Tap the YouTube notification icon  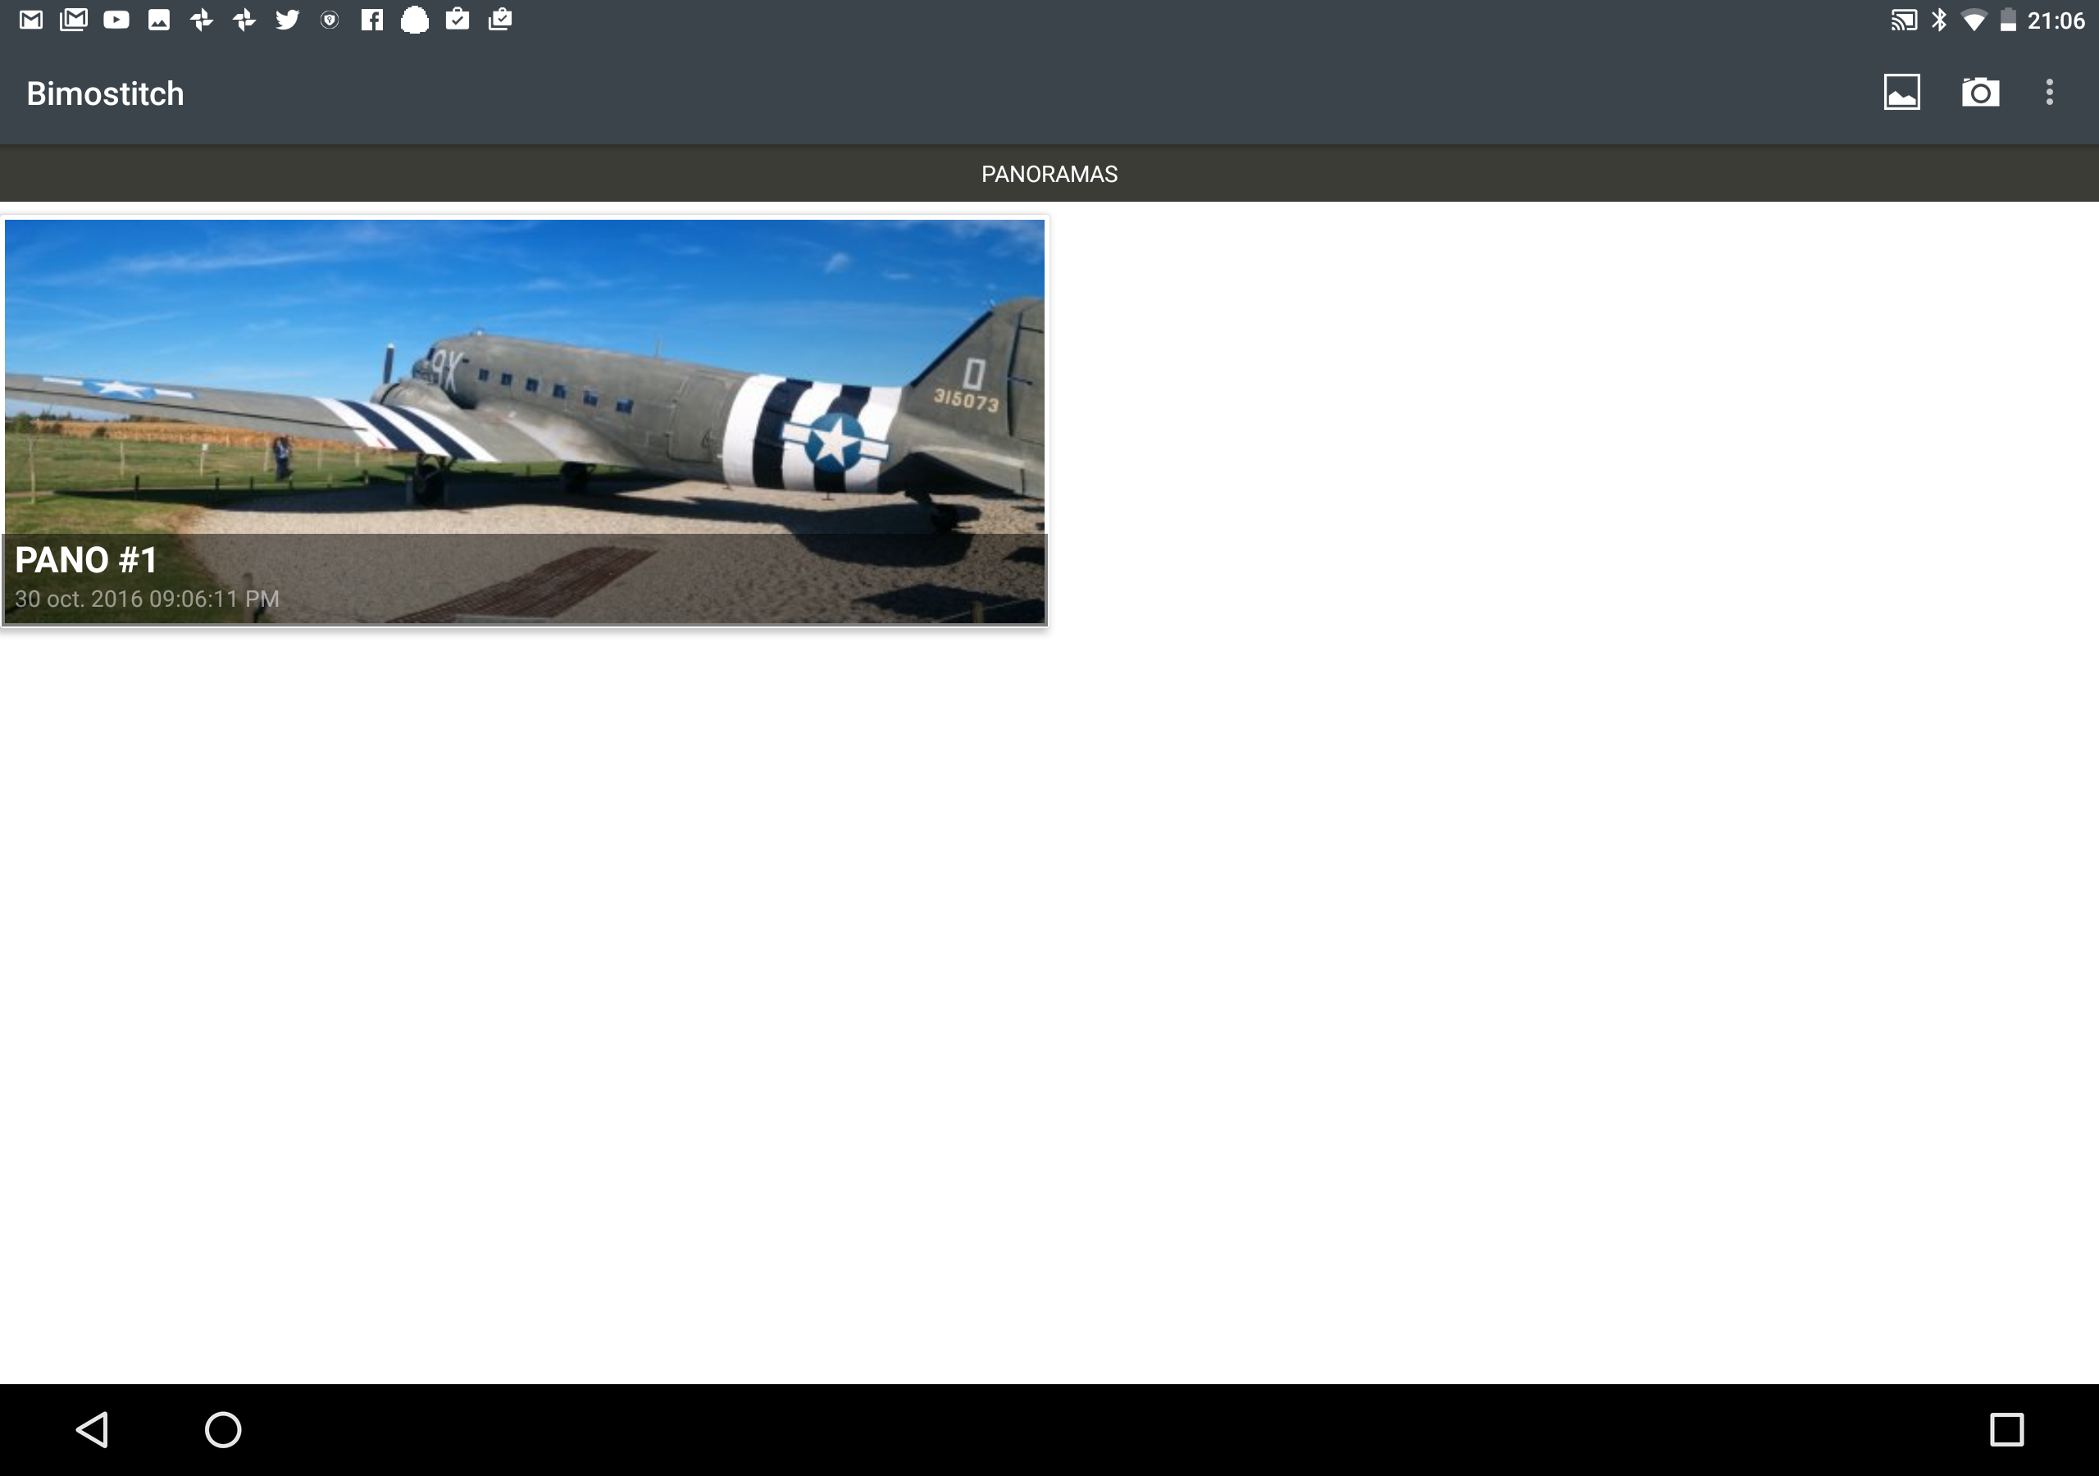(116, 19)
